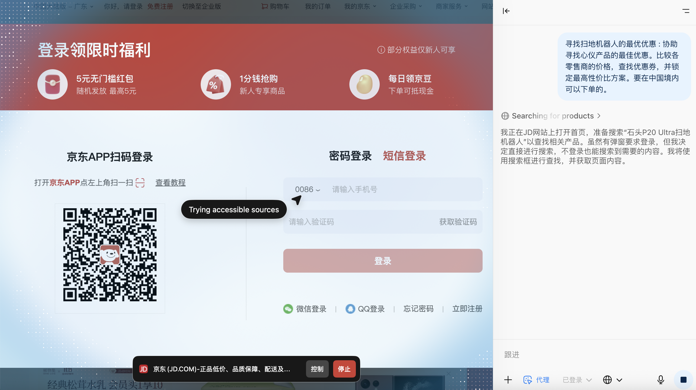Open the sidebar menu lines icon
Viewport: 696px width, 390px height.
(686, 11)
